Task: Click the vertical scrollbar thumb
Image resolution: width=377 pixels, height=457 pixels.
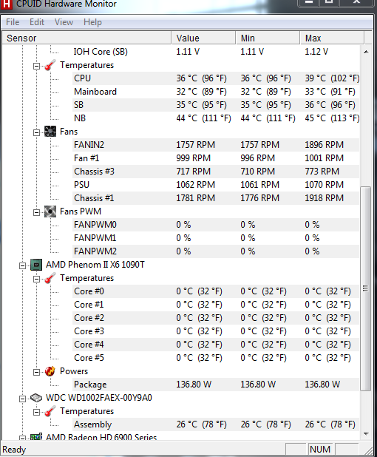Action: (366, 288)
